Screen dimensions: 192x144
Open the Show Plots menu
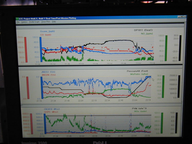click(x=46, y=22)
